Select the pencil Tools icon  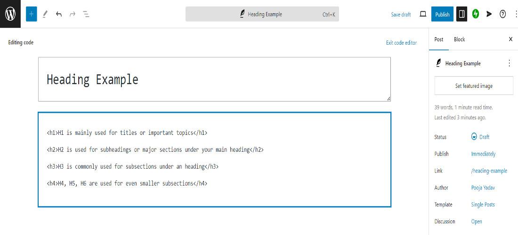click(x=45, y=14)
